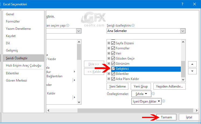The height and width of the screenshot is (124, 201).
Task: Move selected tab down with arrow button
Action: tap(192, 71)
